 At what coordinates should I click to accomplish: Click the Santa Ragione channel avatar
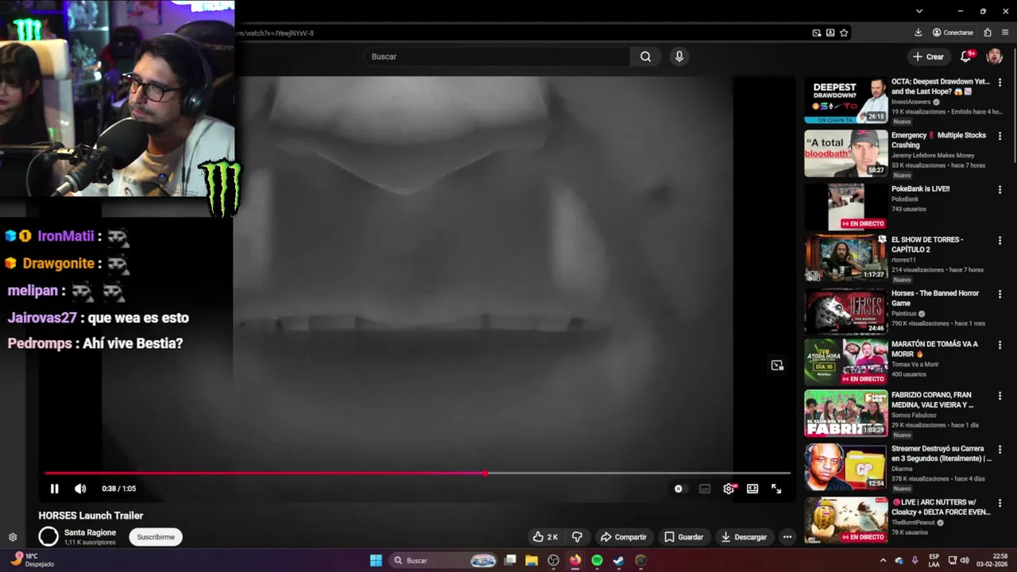point(48,537)
